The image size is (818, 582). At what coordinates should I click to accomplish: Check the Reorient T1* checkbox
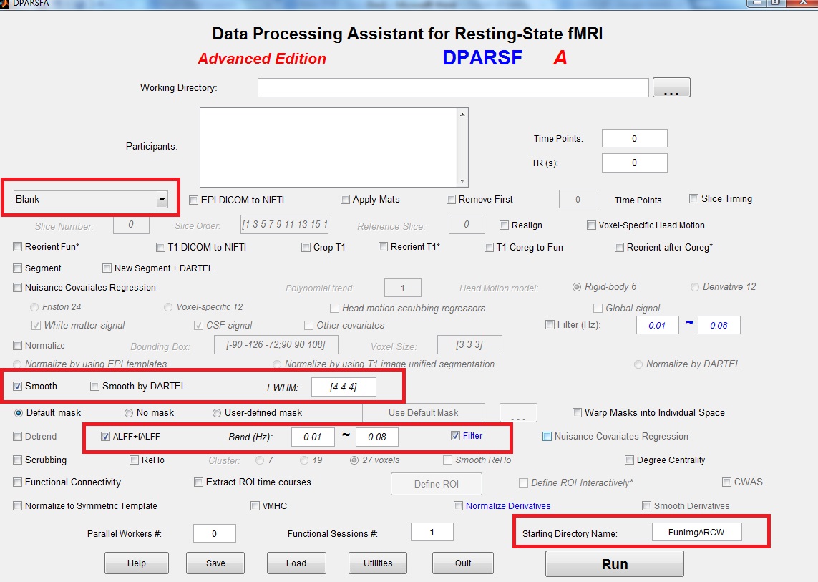point(384,246)
